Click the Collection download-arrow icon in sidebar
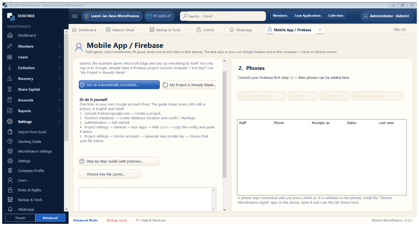This screenshot has height=226, width=419. [x=10, y=68]
